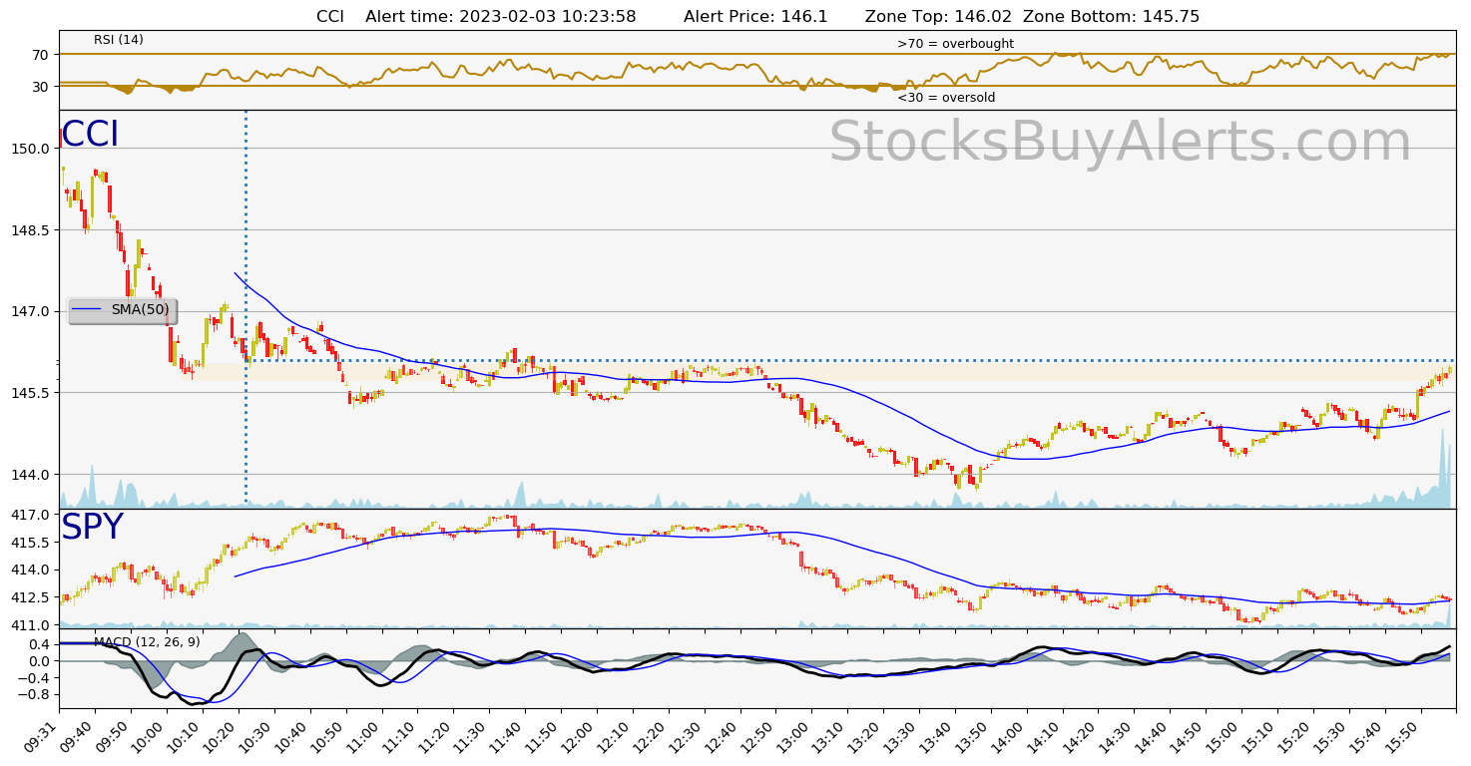Click the -0.8 MACD axis label

35,694
